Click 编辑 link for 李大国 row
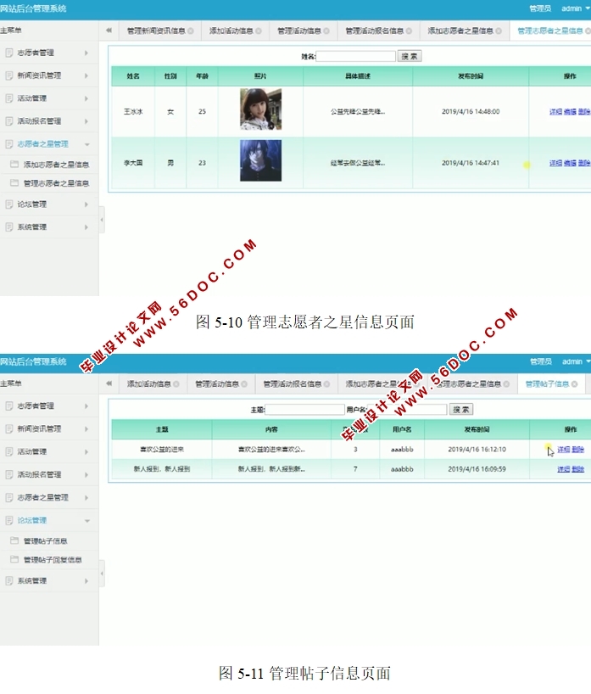This screenshot has height=694, width=591. 570,163
